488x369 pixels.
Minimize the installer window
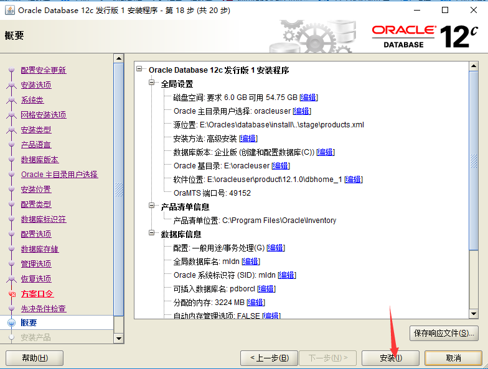[x=417, y=10]
